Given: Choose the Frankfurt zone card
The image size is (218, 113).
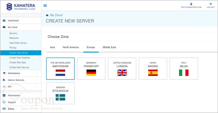Looking at the screenshot, I should tap(91, 69).
